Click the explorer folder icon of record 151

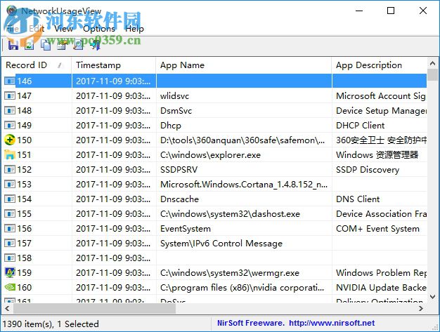tap(10, 155)
